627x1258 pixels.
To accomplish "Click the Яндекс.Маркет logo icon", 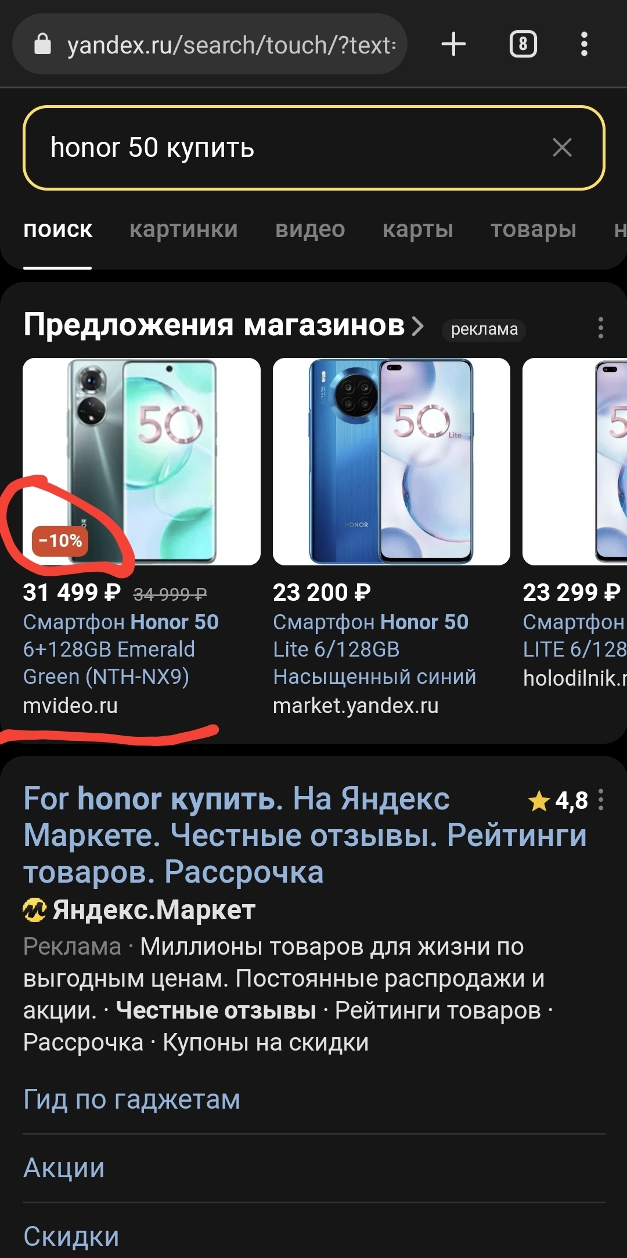I will [34, 910].
